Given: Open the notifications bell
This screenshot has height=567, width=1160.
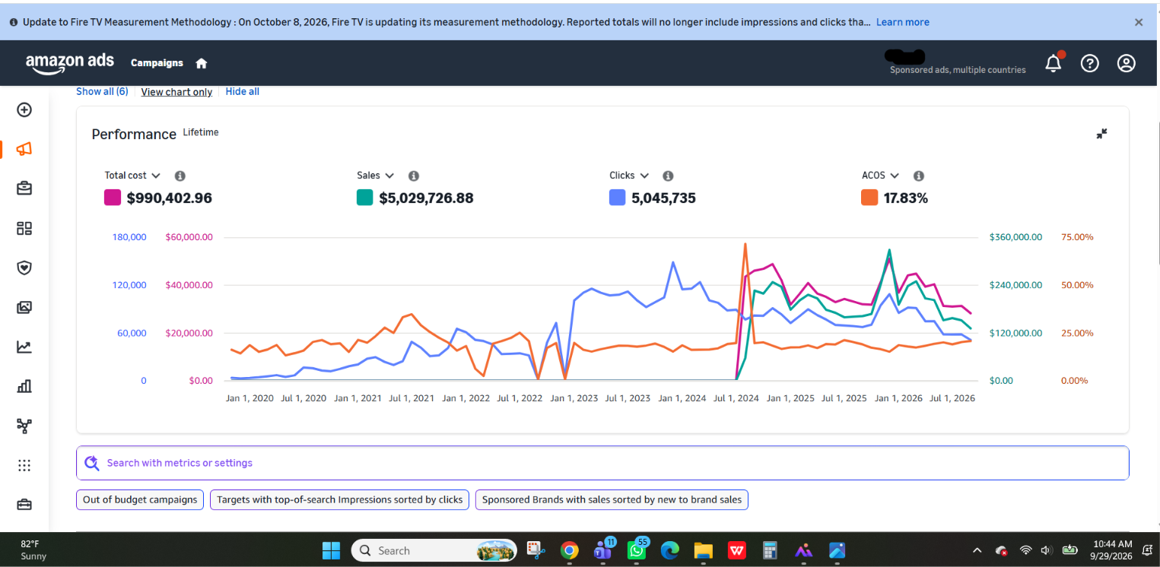Looking at the screenshot, I should (x=1054, y=63).
